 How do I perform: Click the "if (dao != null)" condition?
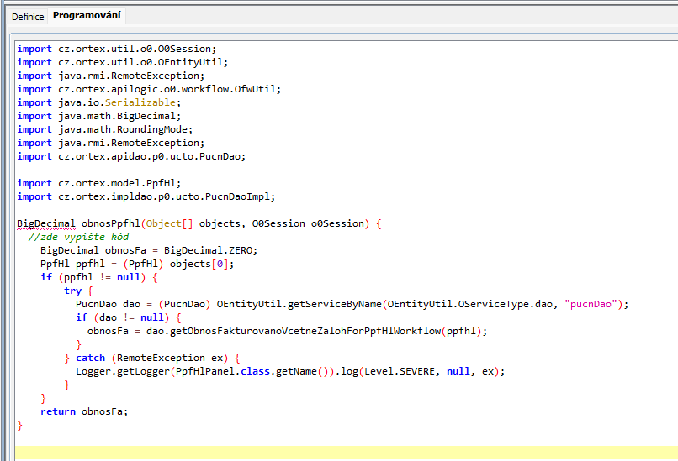(128, 317)
